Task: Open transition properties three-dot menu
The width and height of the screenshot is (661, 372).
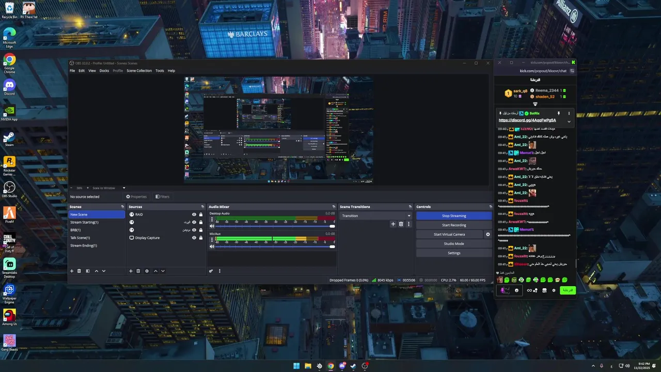Action: [408, 224]
